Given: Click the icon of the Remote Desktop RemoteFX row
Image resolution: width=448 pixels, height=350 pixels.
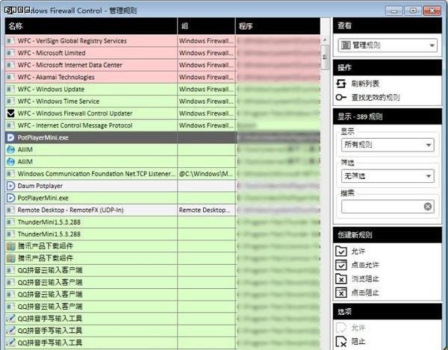Looking at the screenshot, I should 10,210.
